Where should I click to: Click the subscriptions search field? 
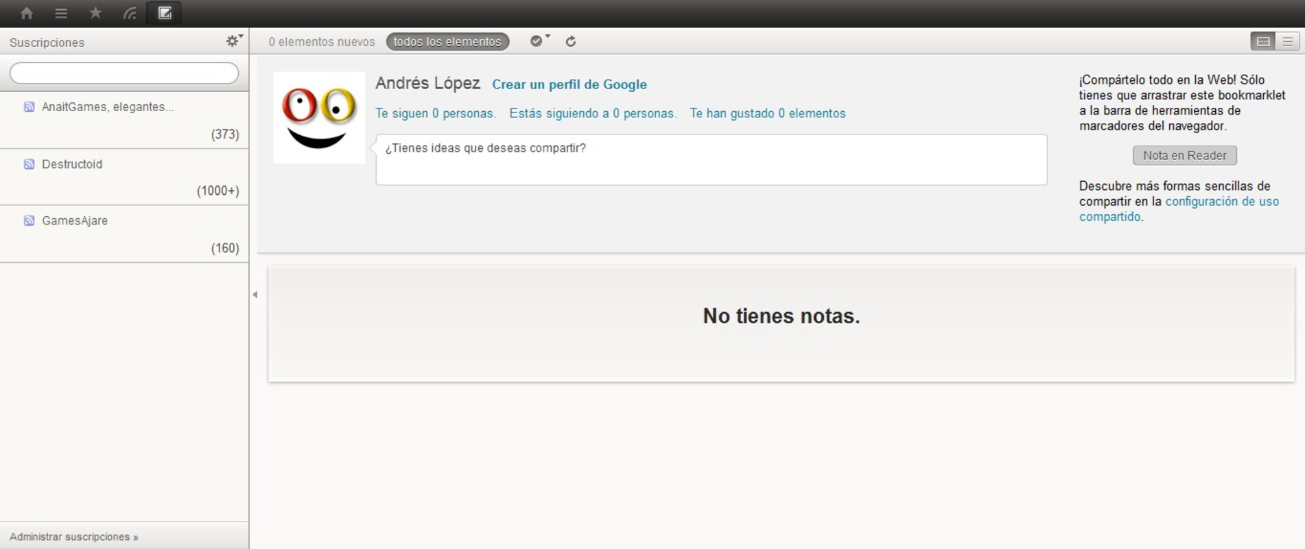pyautogui.click(x=124, y=73)
